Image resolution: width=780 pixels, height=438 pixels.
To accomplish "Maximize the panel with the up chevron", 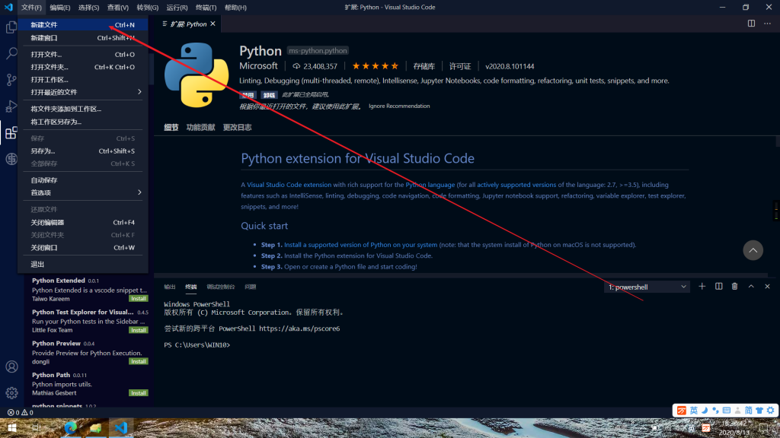I will pos(751,287).
